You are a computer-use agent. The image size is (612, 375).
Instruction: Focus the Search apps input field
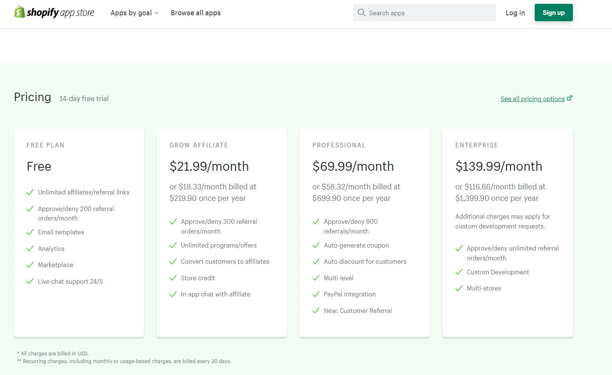[429, 13]
